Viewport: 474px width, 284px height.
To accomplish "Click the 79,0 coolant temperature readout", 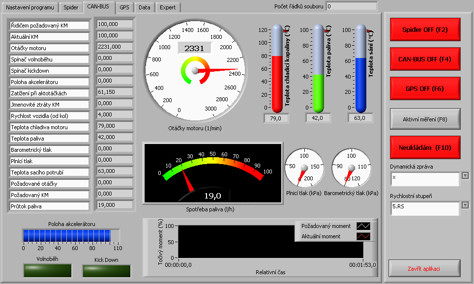I will (276, 118).
